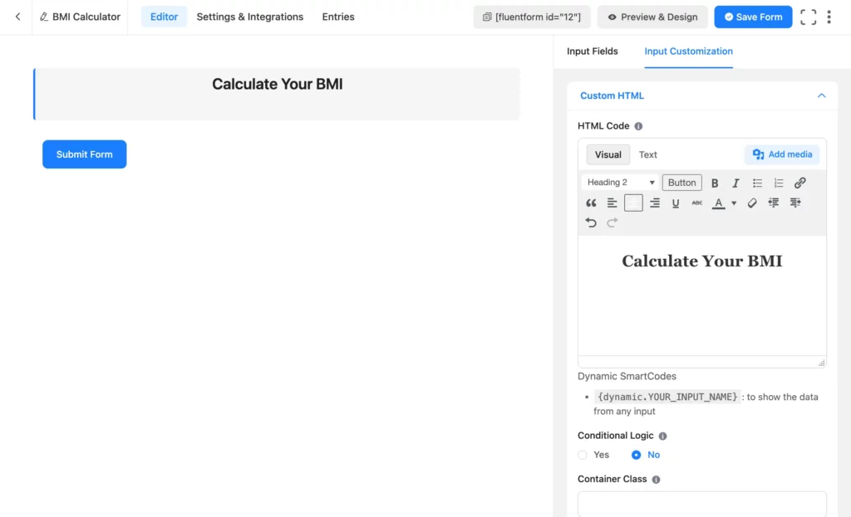Click inside the Container Class input
The image size is (851, 517).
coord(701,504)
